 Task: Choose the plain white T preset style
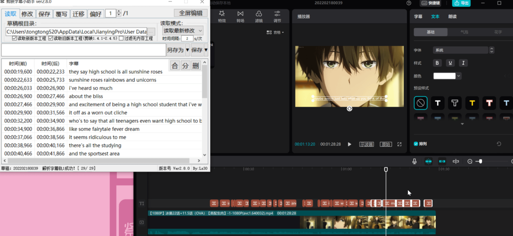pyautogui.click(x=438, y=103)
